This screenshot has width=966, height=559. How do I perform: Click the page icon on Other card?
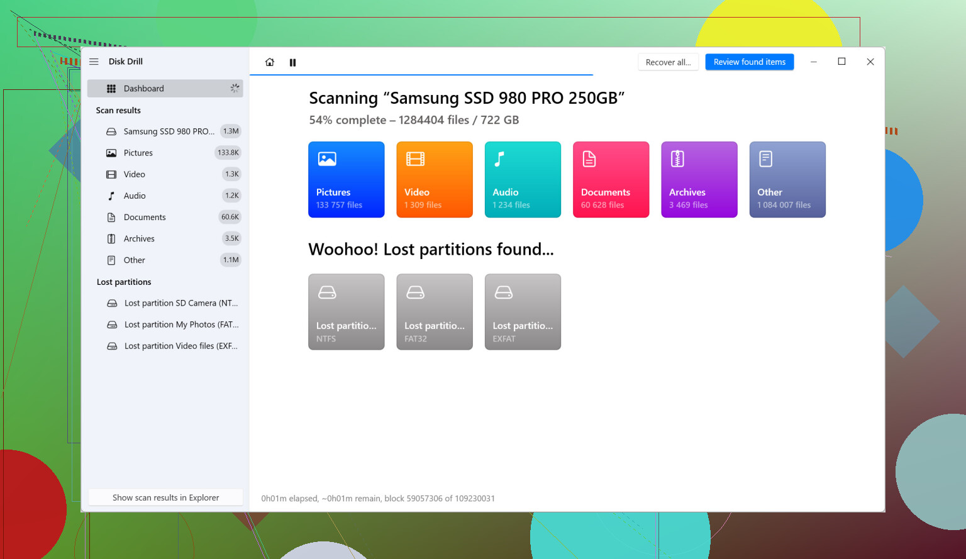pos(765,159)
